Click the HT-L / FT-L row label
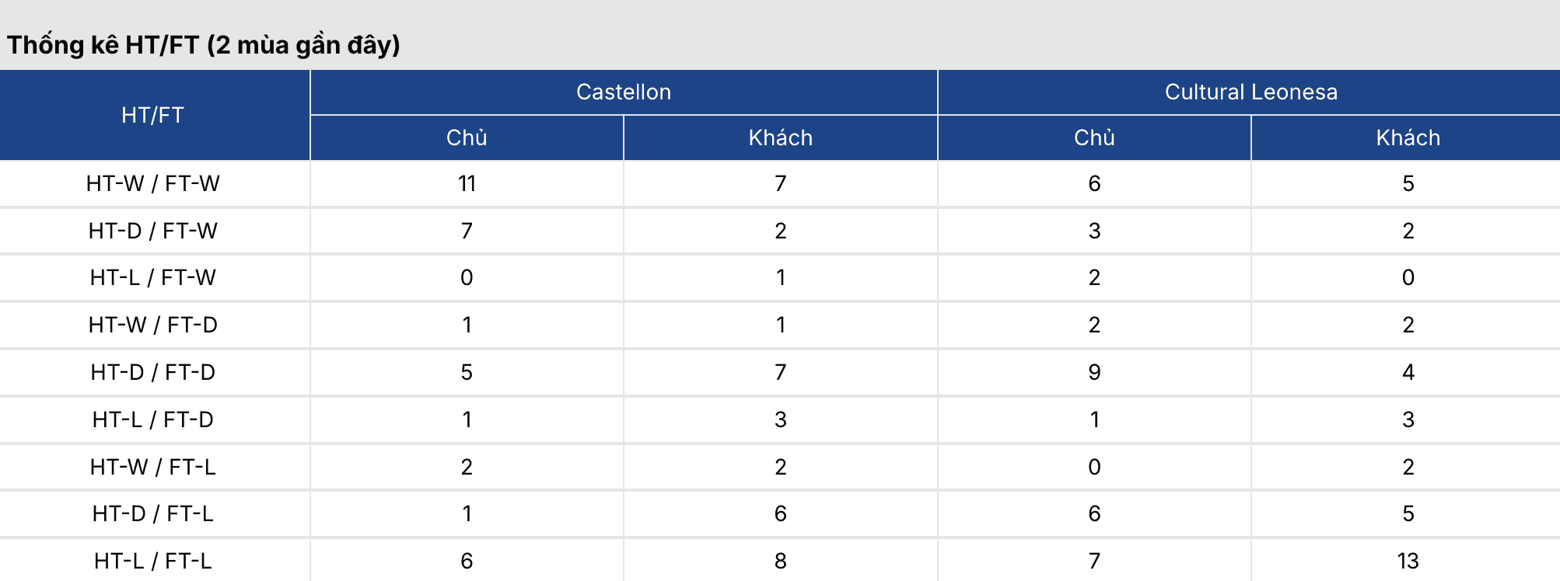Viewport: 1560px width, 581px height. (x=153, y=561)
